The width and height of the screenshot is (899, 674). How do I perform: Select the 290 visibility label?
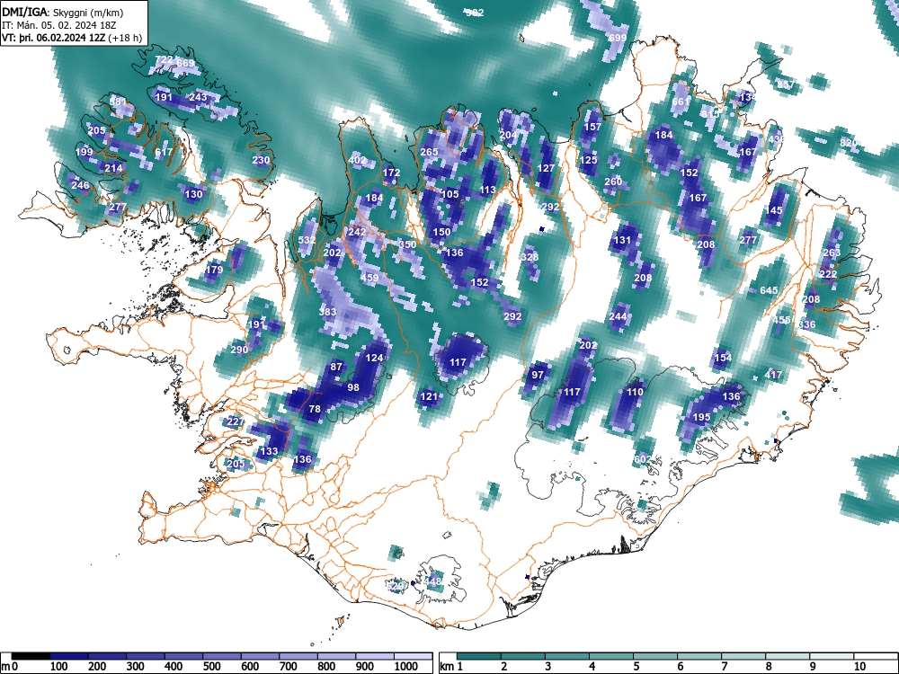click(x=239, y=350)
